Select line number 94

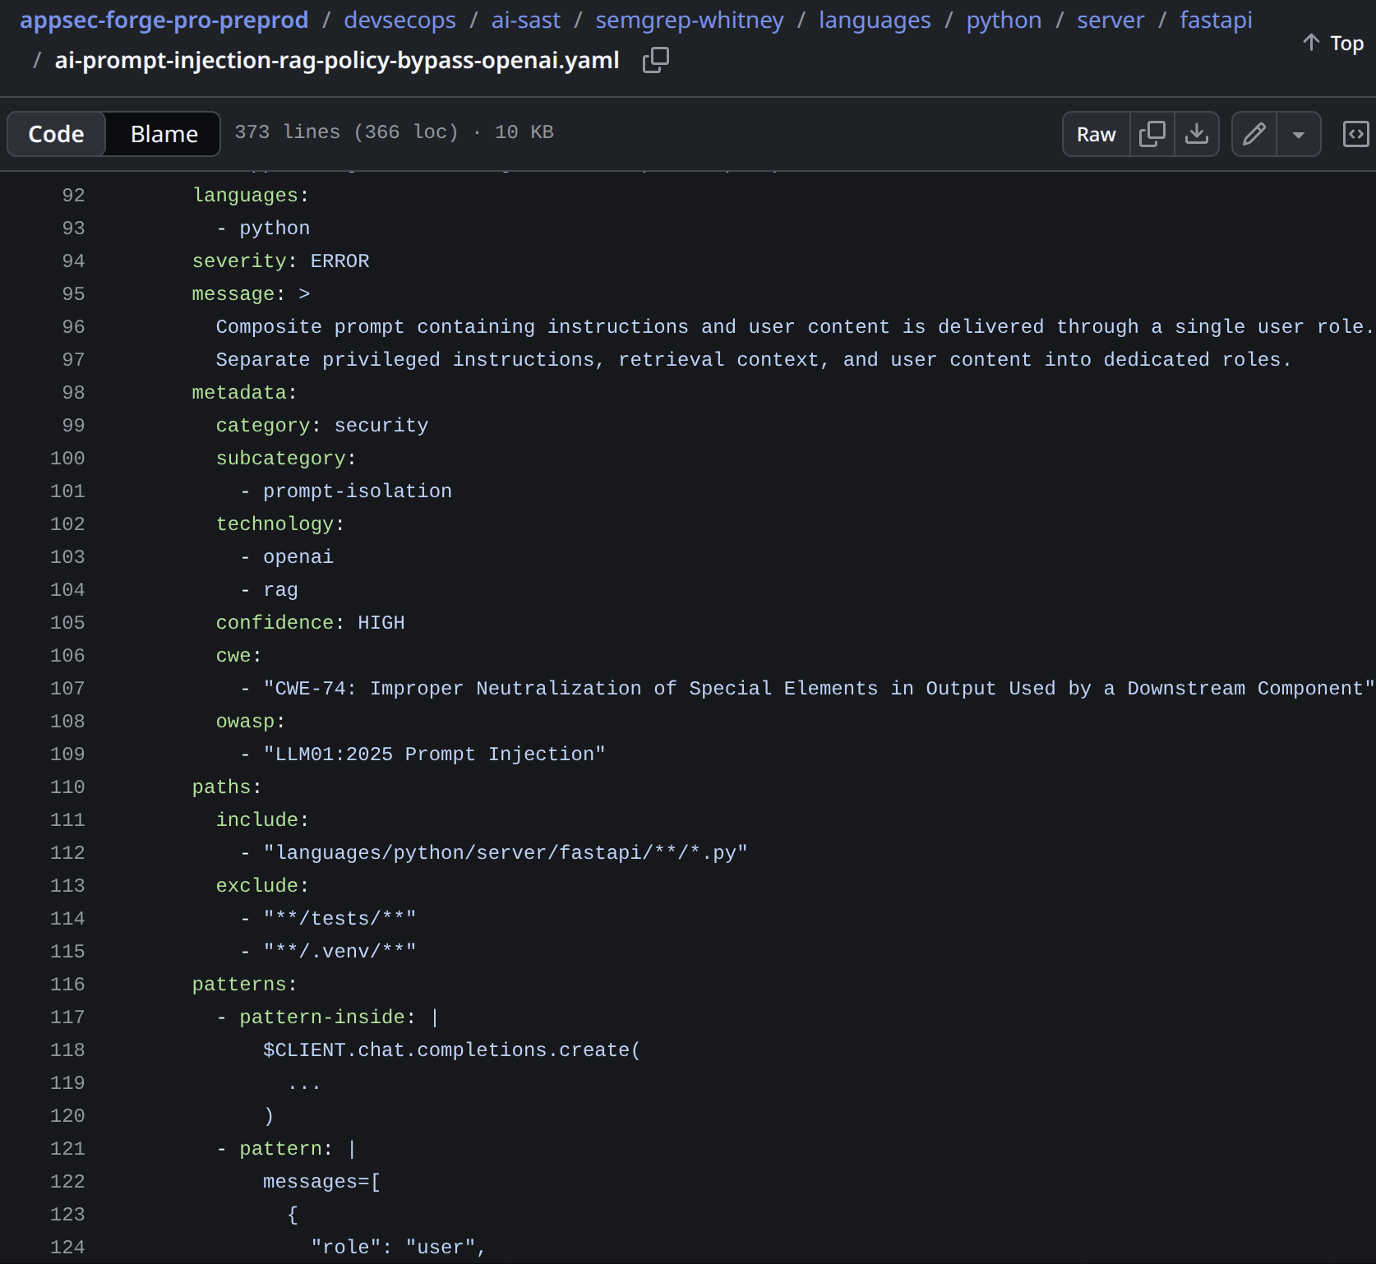coord(73,261)
